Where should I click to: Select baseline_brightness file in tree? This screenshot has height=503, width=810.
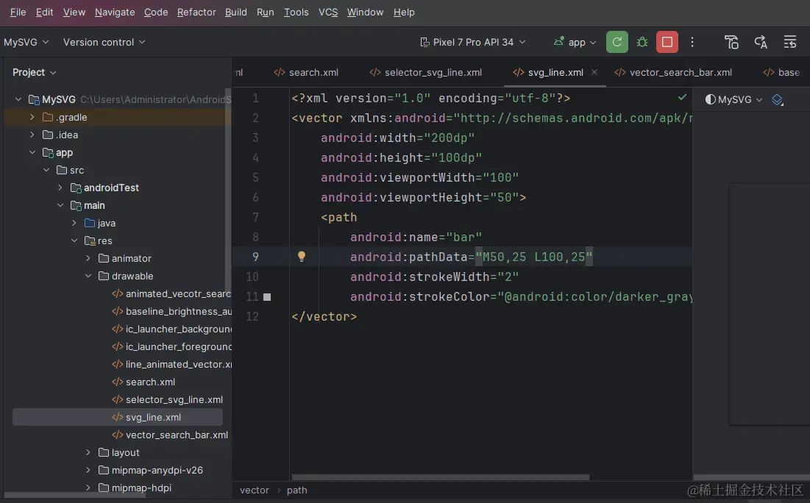pos(171,311)
